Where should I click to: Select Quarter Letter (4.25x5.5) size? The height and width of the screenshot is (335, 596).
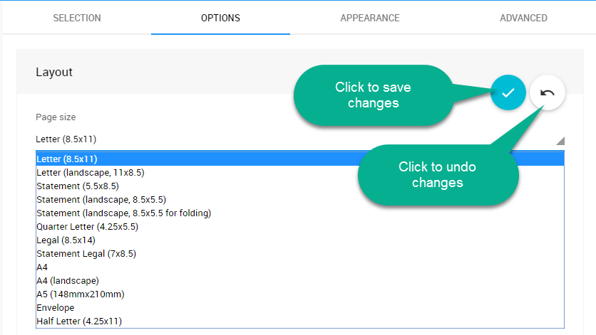click(x=87, y=226)
